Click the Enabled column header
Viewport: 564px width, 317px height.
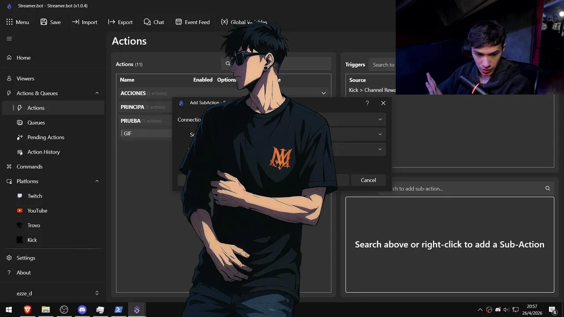click(x=203, y=80)
